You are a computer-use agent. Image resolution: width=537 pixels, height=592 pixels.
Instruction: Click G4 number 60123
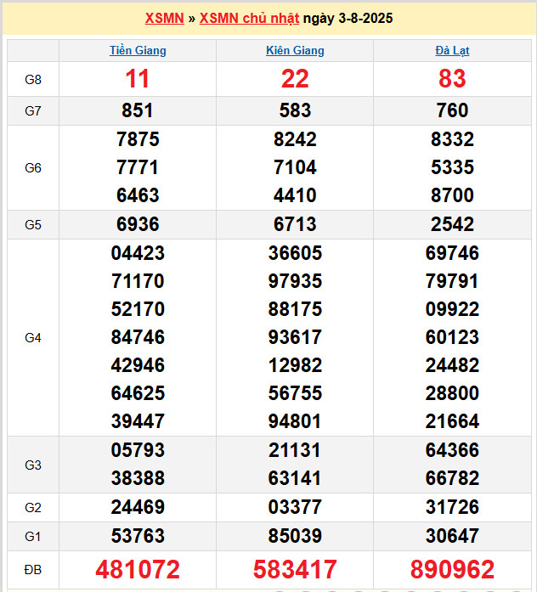(x=452, y=337)
